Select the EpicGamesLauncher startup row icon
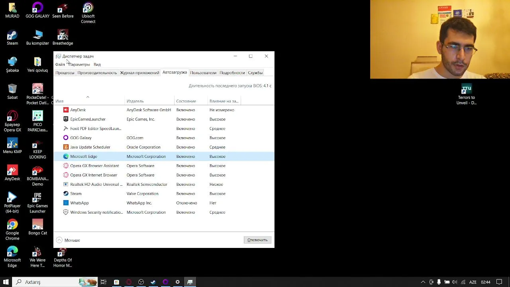Screen dimensions: 510x287 tap(66, 119)
